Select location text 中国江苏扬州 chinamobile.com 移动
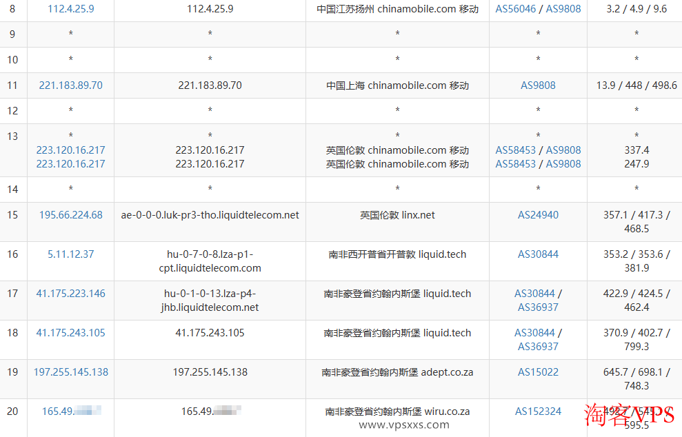Screen dimensions: 682x437 point(397,9)
